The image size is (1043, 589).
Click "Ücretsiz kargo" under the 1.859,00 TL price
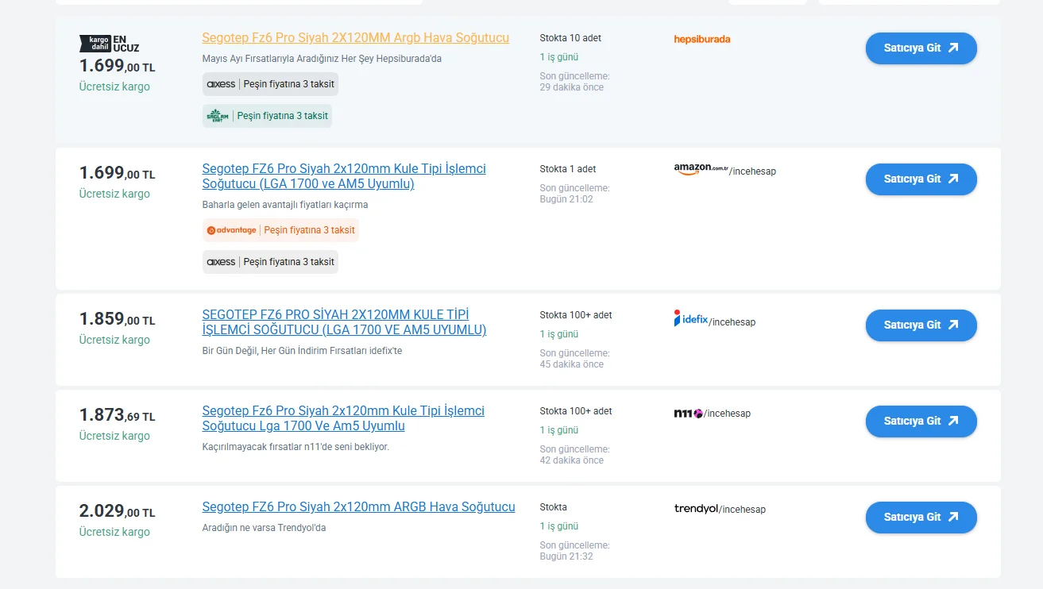click(x=114, y=340)
